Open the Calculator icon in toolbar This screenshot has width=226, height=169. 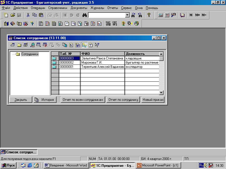[160, 15]
